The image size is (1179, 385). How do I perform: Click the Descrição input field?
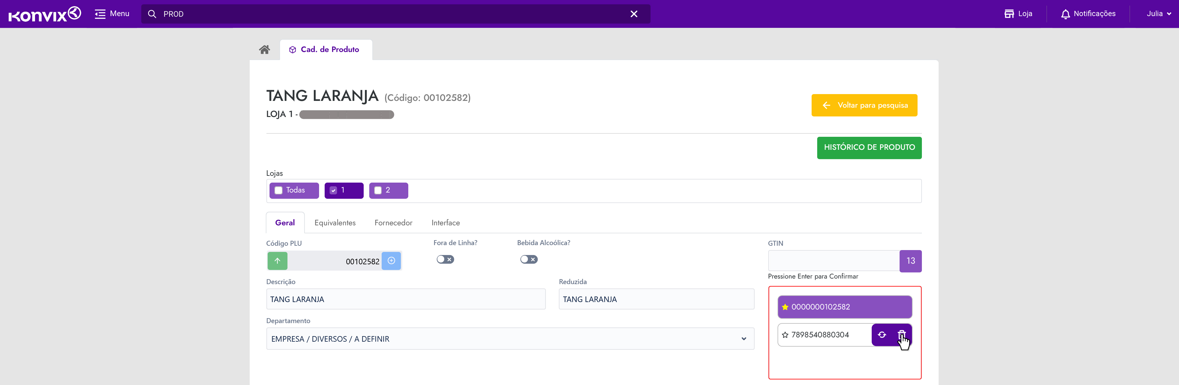click(x=405, y=299)
